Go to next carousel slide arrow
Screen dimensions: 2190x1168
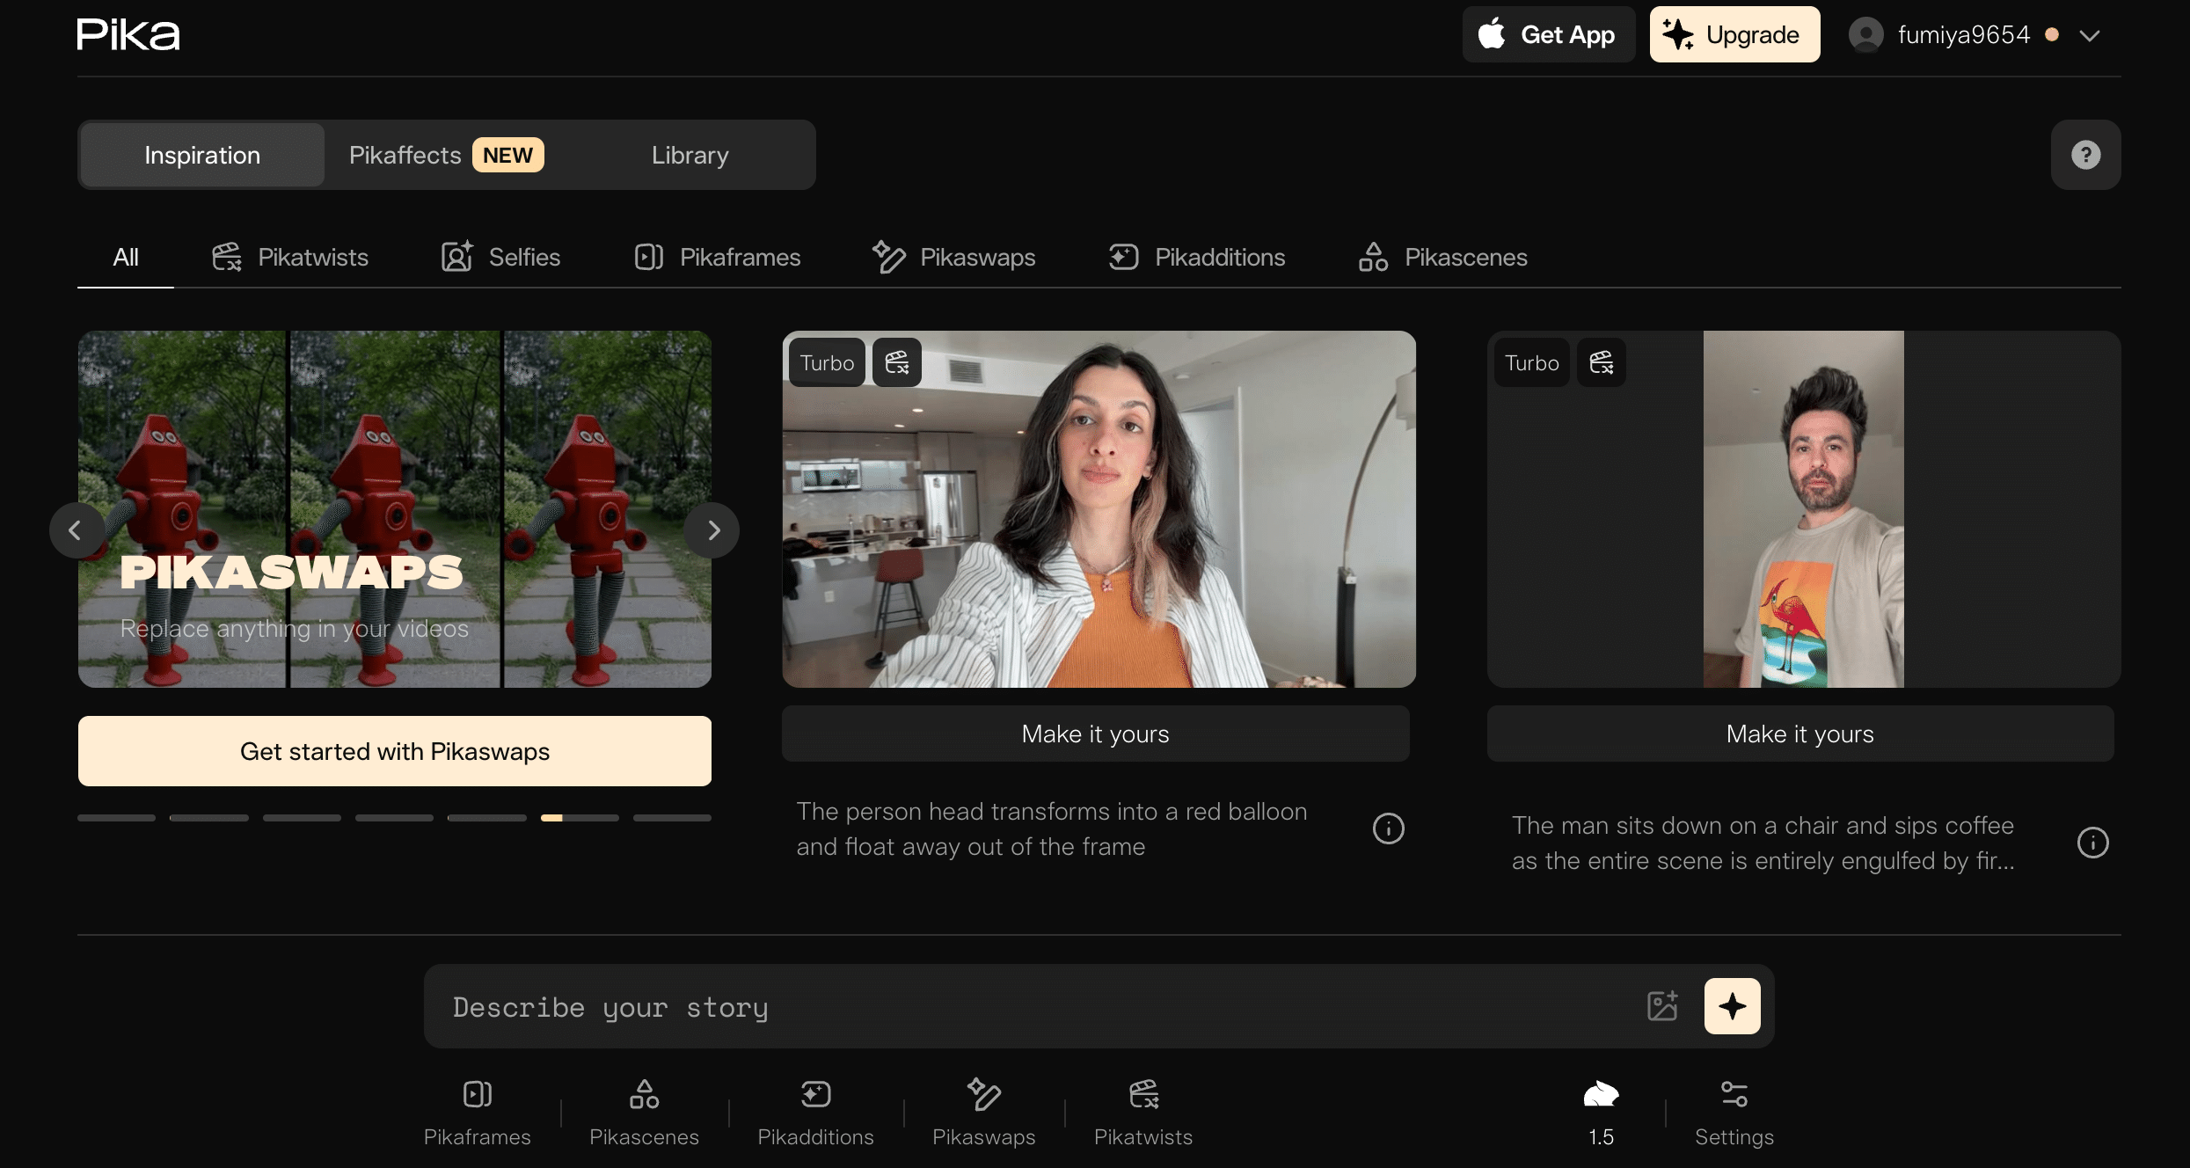(x=712, y=530)
